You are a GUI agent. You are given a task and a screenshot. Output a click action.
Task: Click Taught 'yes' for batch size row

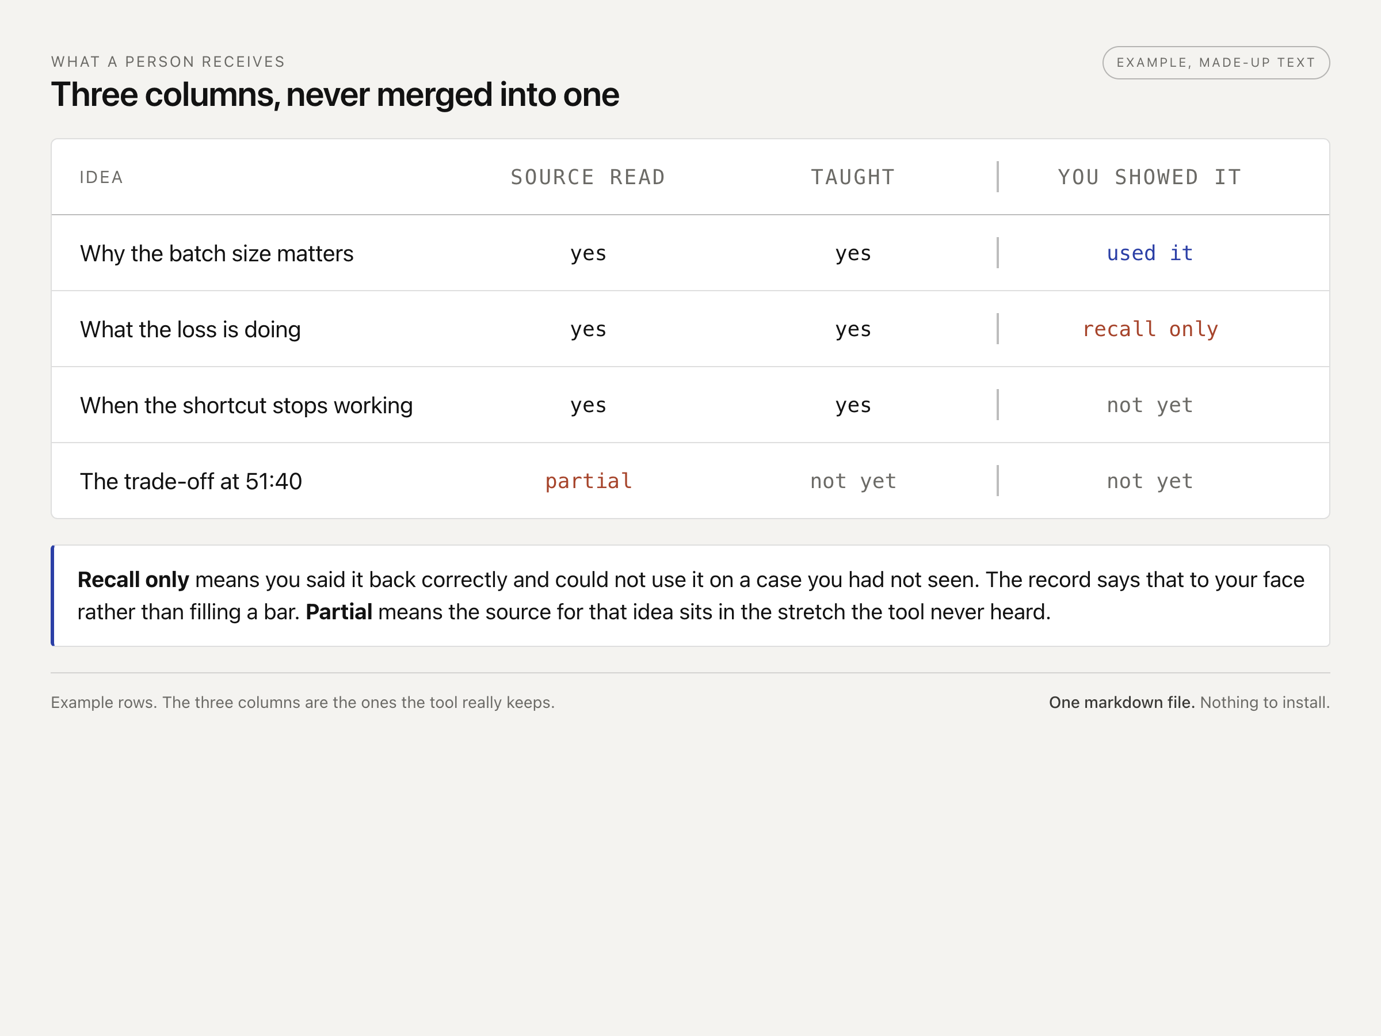[853, 254]
